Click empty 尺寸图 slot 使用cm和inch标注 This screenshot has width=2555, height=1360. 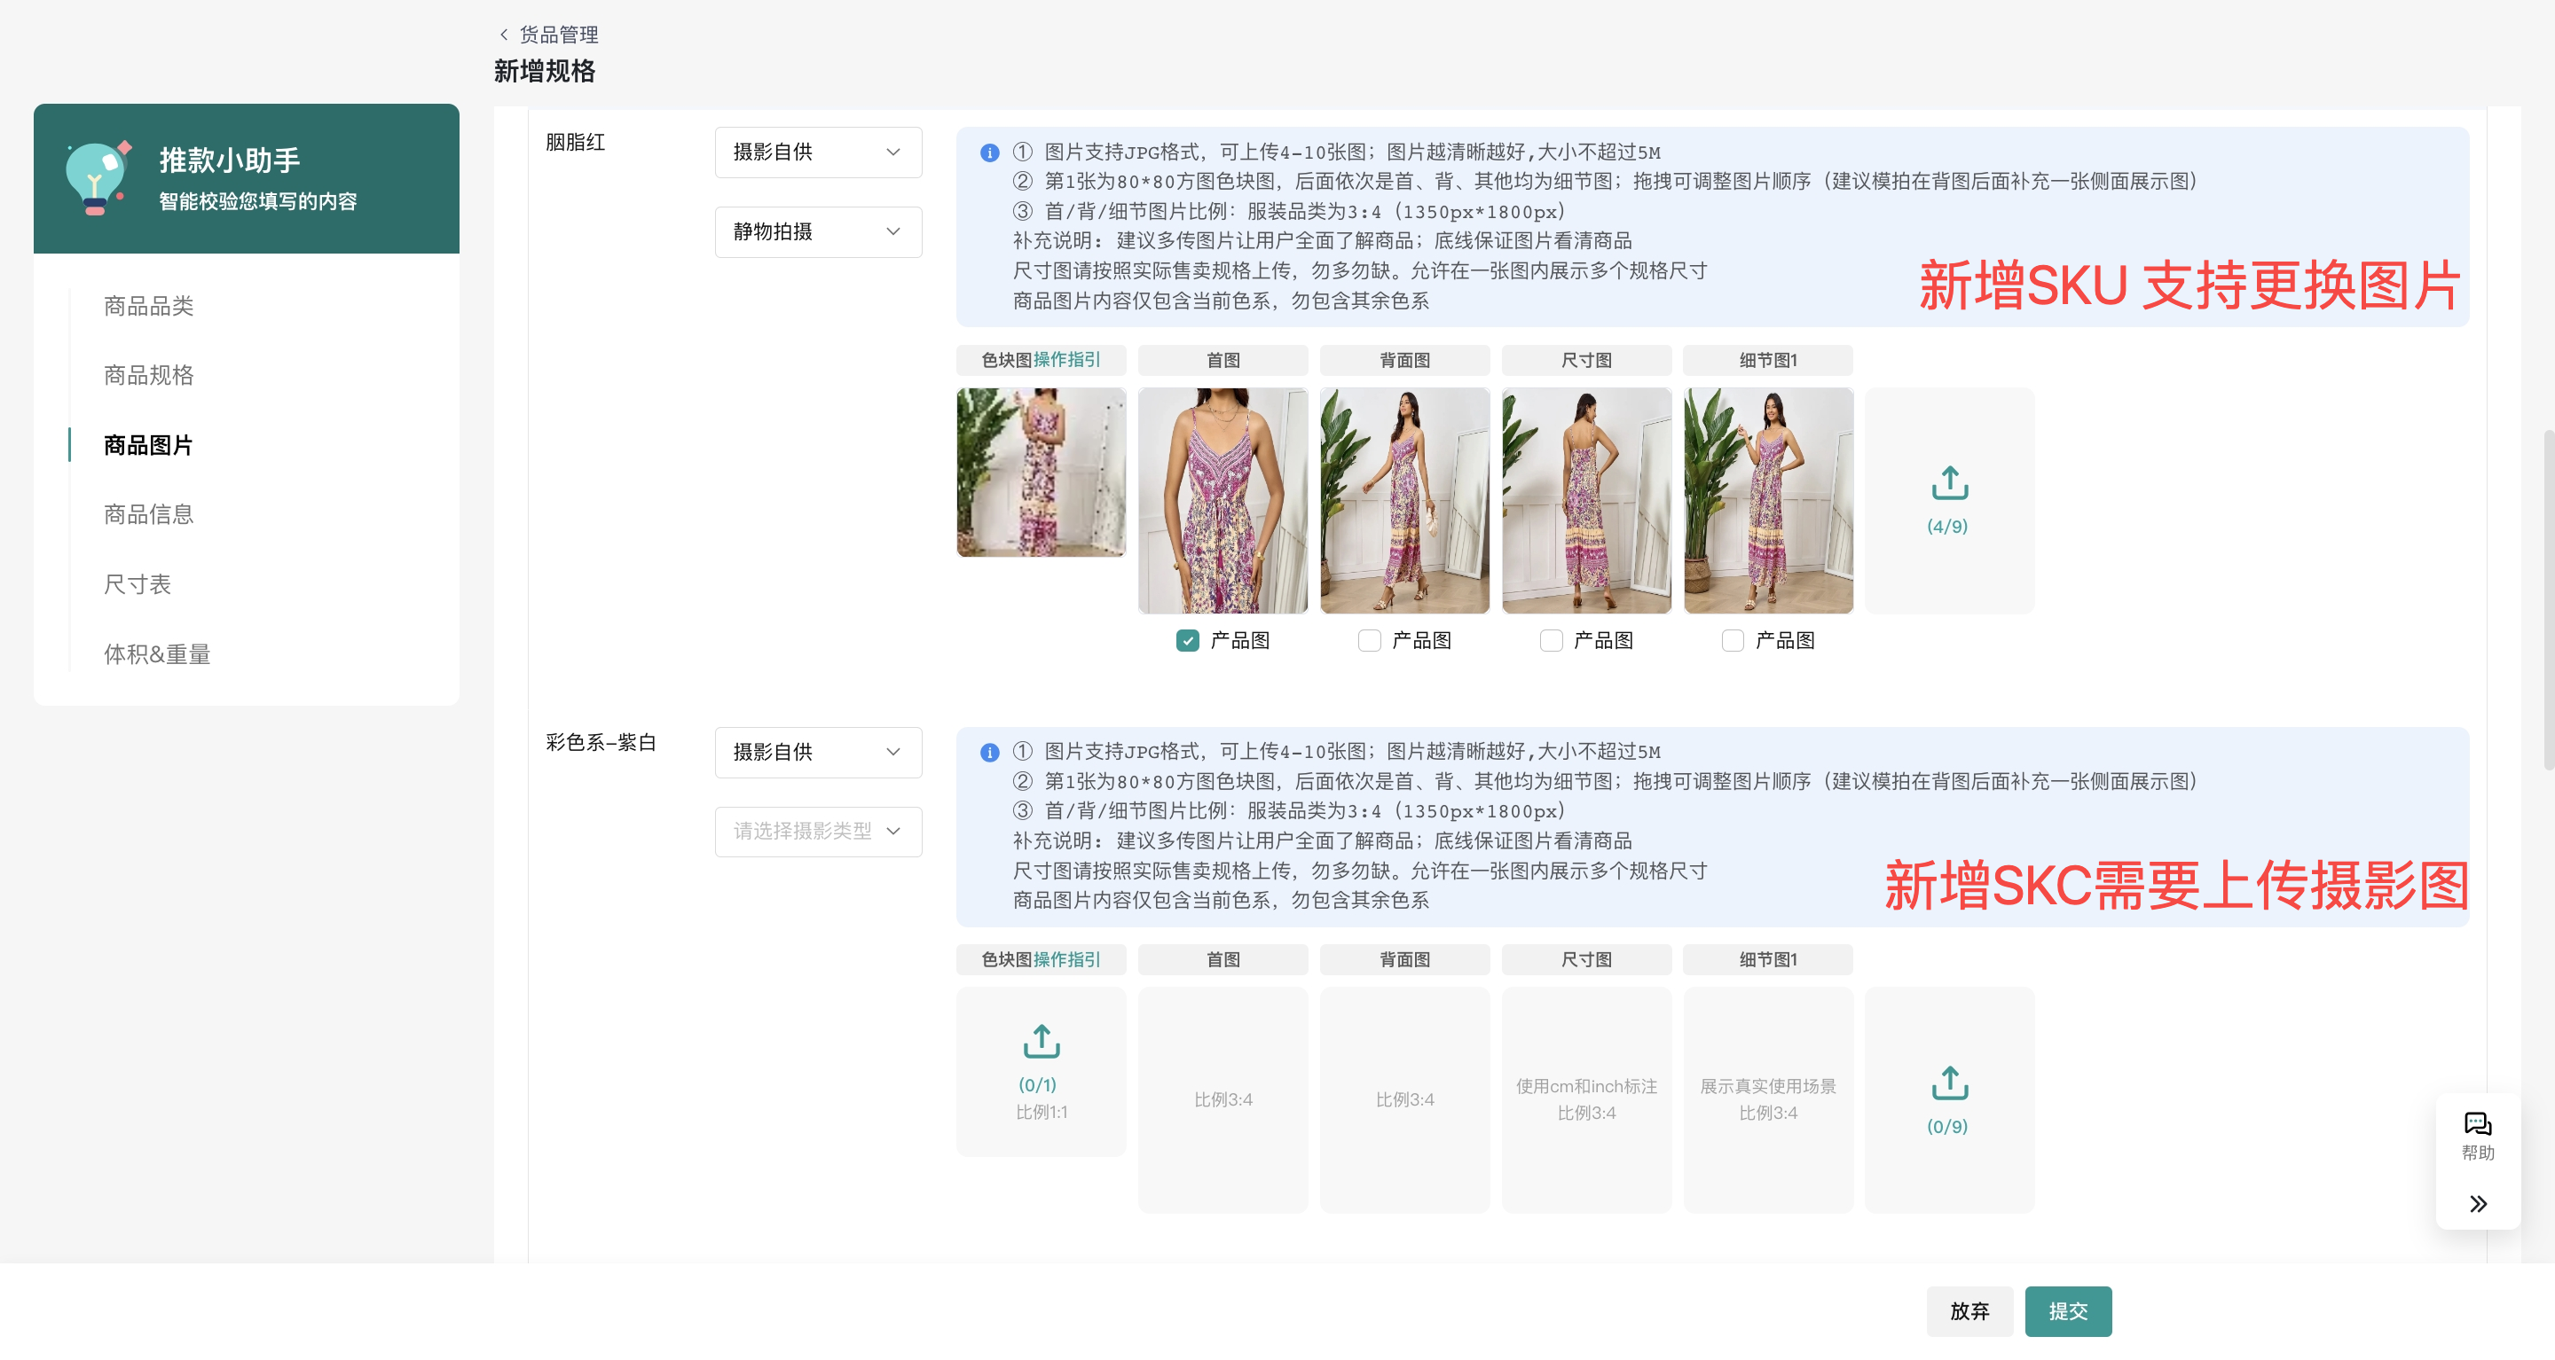[x=1586, y=1099]
